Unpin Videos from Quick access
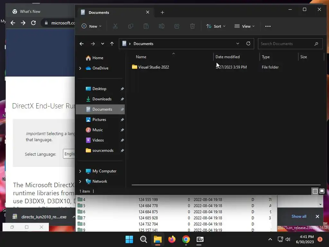This screenshot has height=247, width=329. pyautogui.click(x=122, y=140)
